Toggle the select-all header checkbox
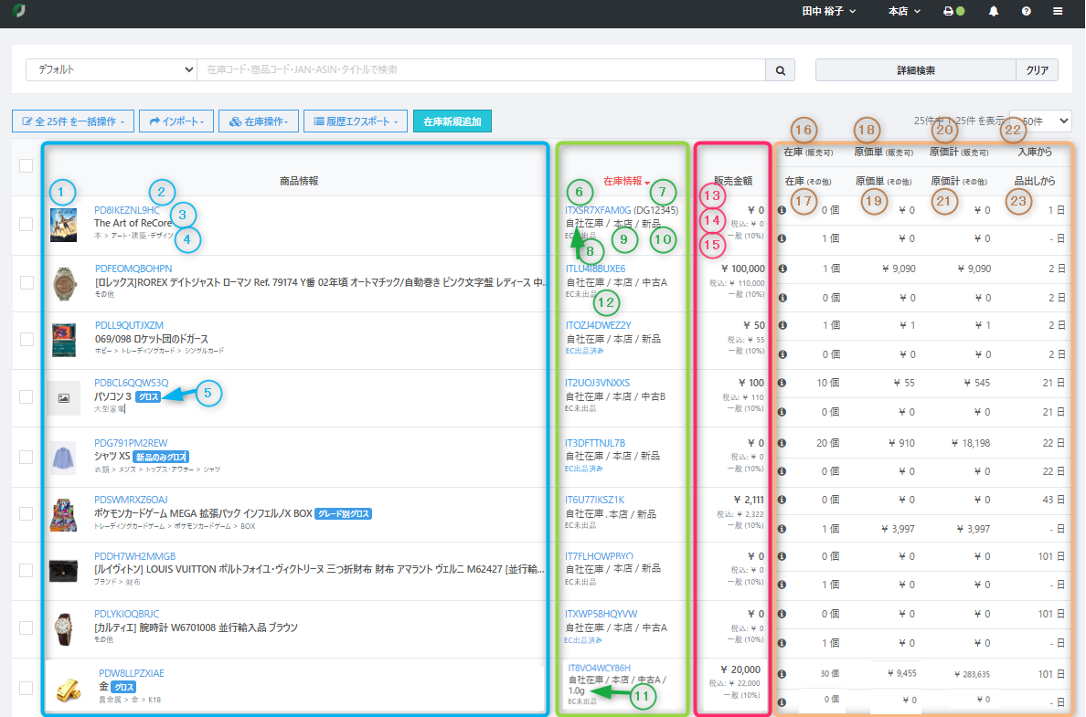1086x717 pixels. (x=27, y=166)
